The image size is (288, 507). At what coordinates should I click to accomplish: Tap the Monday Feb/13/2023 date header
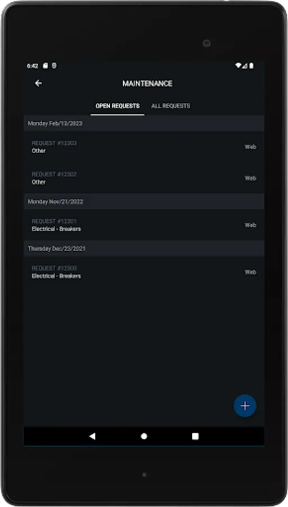pyautogui.click(x=144, y=123)
